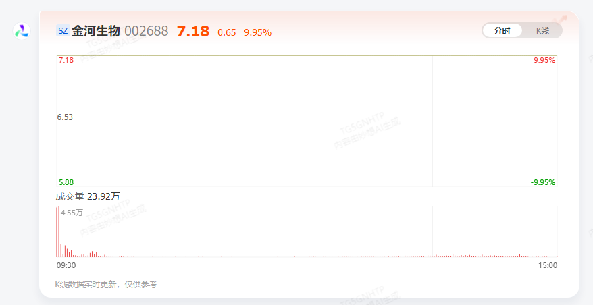This screenshot has height=305, width=593.
Task: Click the colorful AI assistant avatar icon
Action: click(22, 31)
